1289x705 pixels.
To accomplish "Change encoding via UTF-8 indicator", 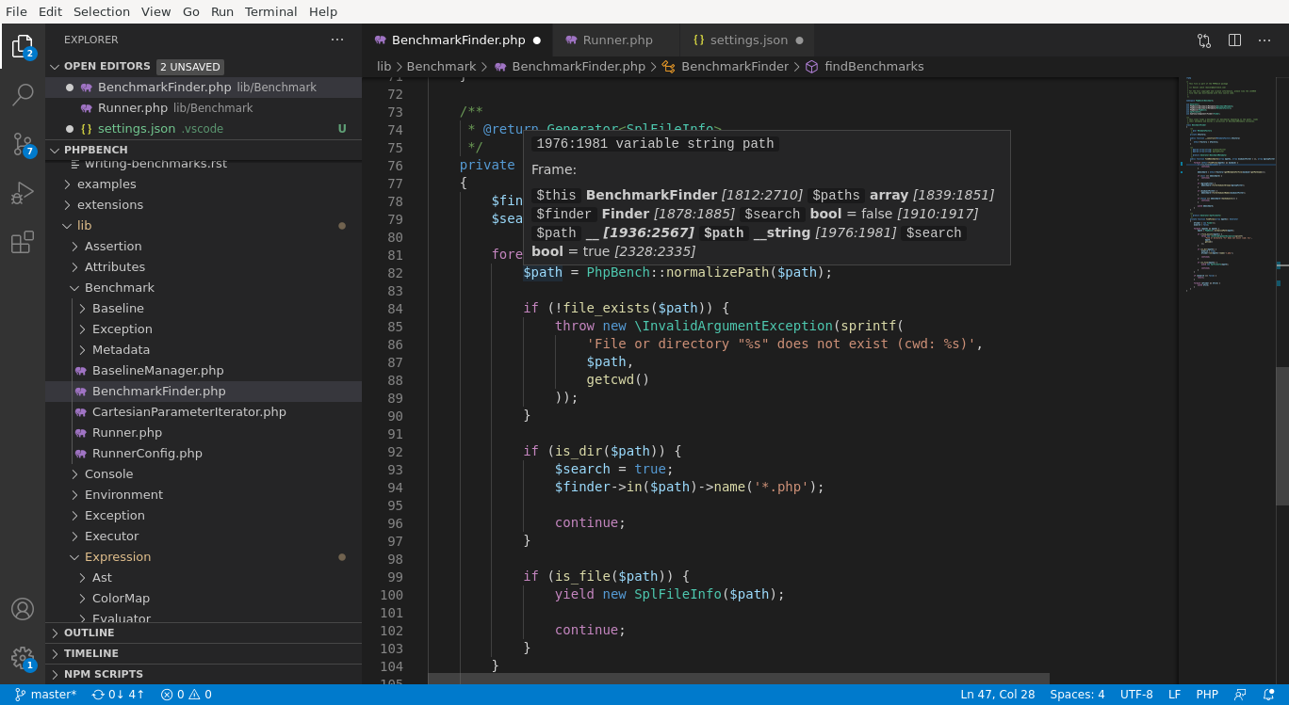I will coord(1136,695).
